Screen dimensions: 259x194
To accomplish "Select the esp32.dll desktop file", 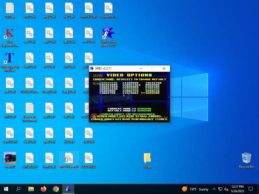I will tap(49, 33).
